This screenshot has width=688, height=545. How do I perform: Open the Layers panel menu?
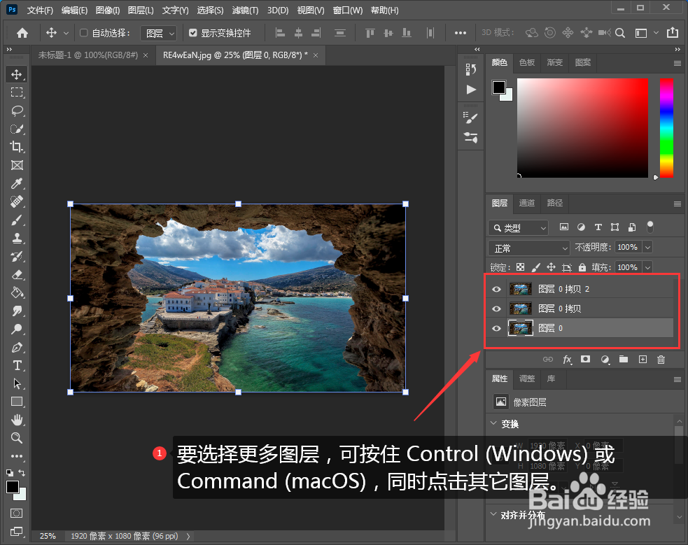tap(677, 204)
